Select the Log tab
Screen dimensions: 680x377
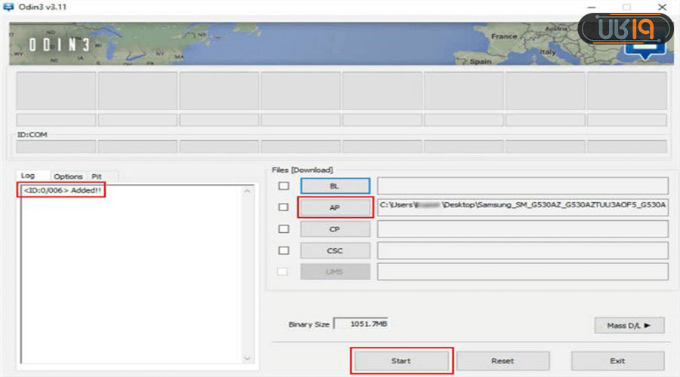[28, 176]
